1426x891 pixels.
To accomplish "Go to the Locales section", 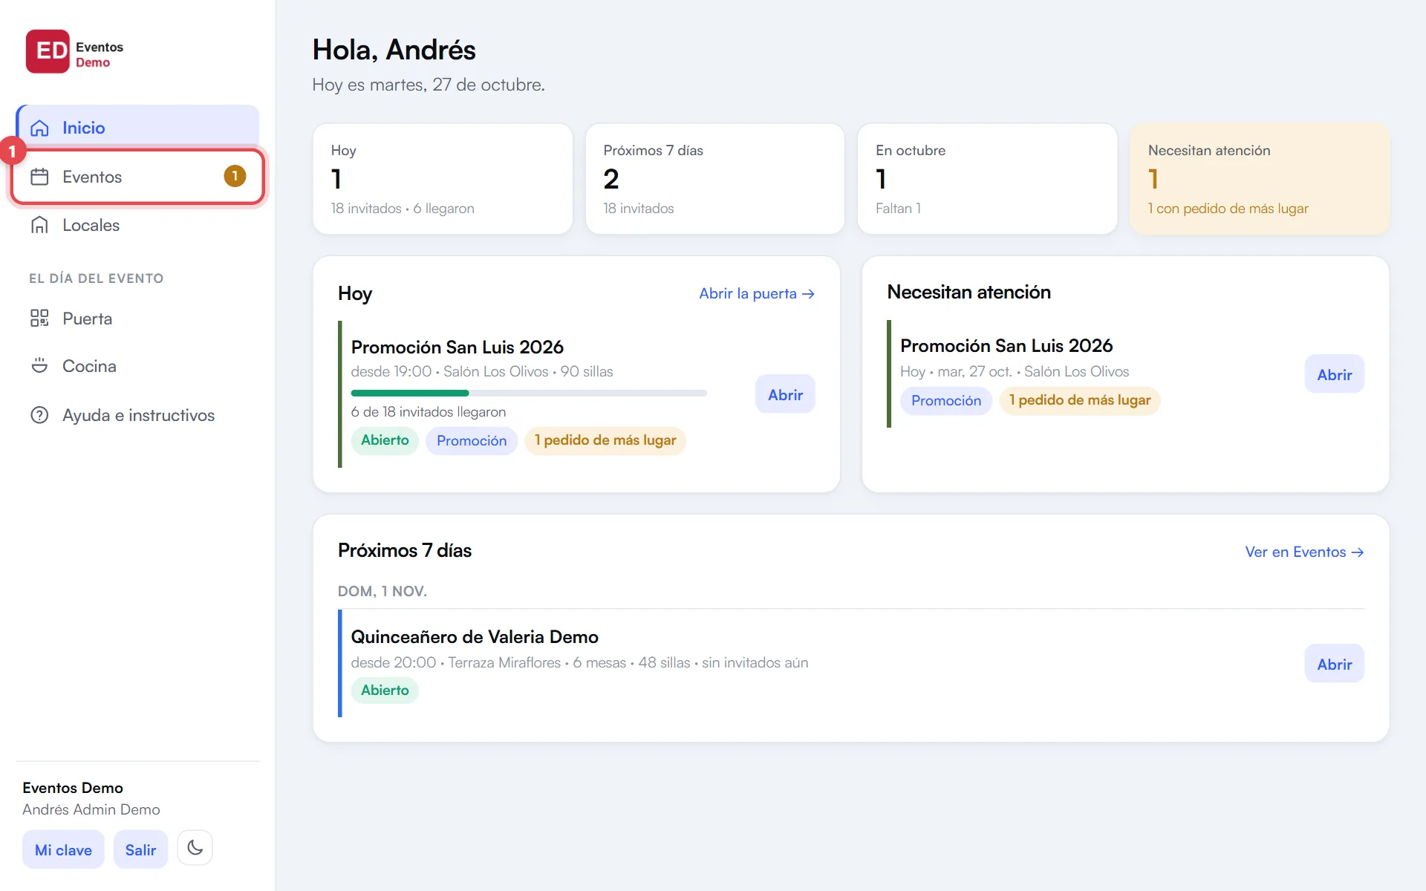I will click(138, 225).
